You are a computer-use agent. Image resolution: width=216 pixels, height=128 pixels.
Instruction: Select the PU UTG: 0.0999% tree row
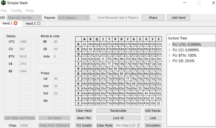[x=193, y=45]
